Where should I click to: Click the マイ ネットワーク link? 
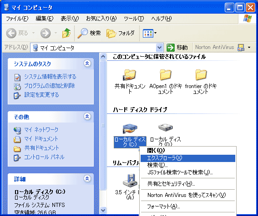pyautogui.click(x=41, y=130)
